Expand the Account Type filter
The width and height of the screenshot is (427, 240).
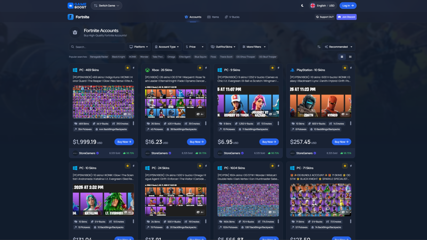[x=167, y=47]
